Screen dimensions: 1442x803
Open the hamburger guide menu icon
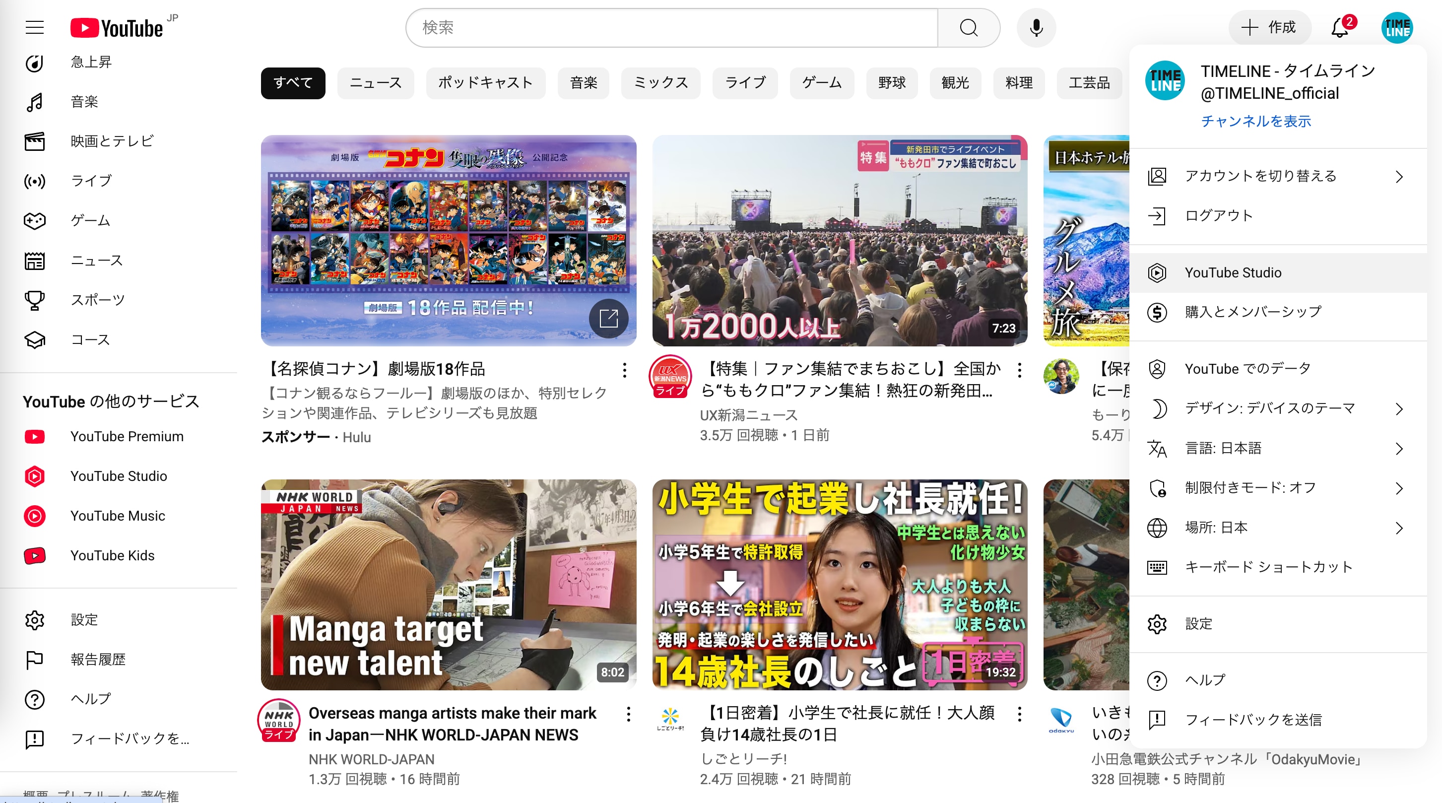point(35,27)
